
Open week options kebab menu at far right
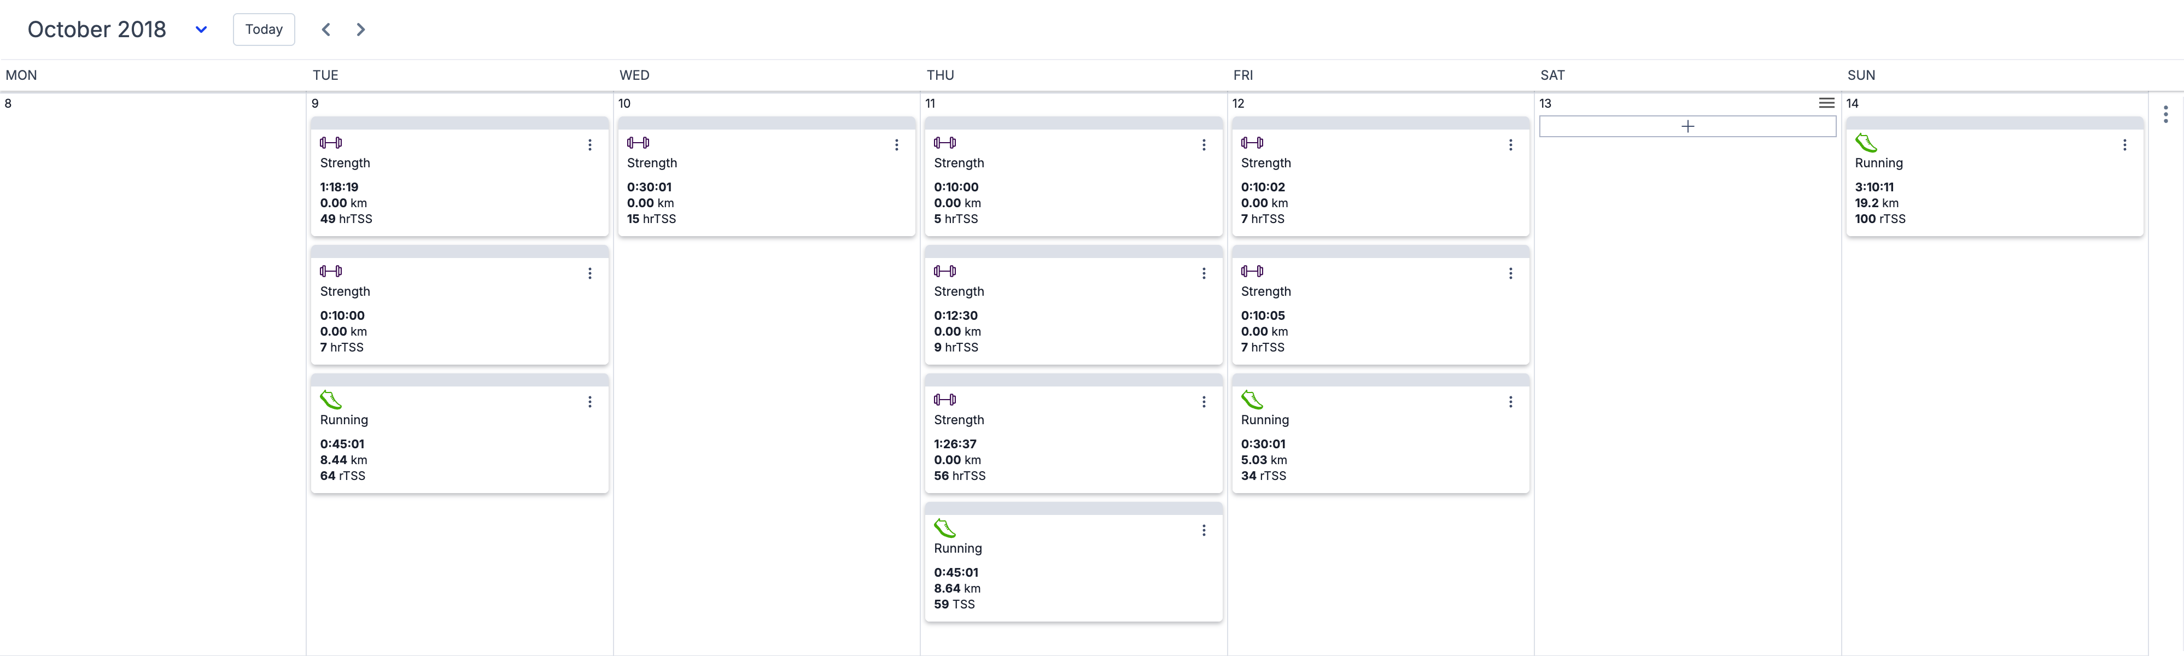(x=2164, y=114)
